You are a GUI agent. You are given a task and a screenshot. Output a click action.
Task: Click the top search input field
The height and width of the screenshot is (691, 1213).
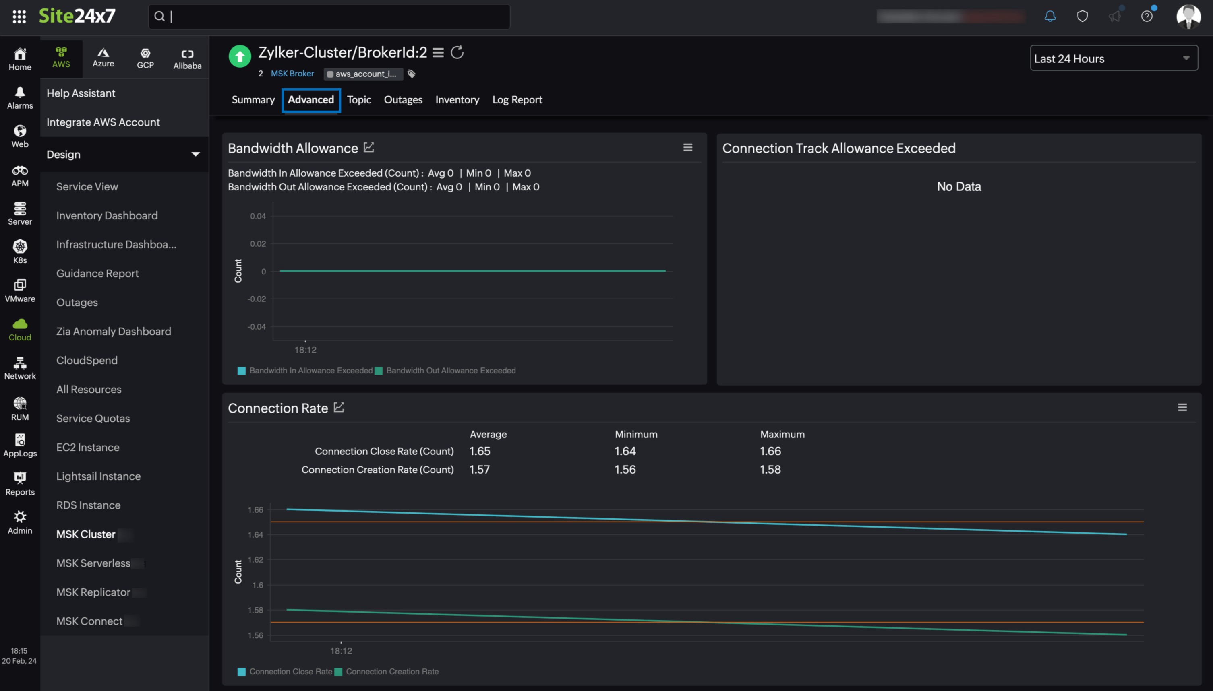332,17
